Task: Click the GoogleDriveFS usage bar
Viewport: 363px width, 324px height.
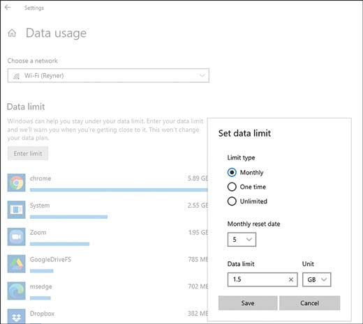Action: (x=42, y=271)
